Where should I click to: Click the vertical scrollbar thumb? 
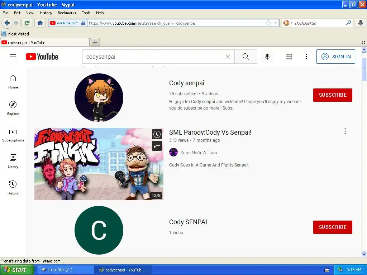[x=364, y=69]
